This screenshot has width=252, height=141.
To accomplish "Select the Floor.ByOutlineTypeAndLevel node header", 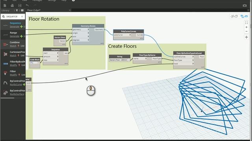I will (x=189, y=53).
